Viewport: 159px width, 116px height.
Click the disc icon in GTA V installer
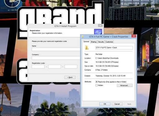coord(98,32)
